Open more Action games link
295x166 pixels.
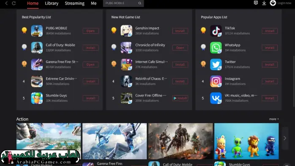click(274, 119)
